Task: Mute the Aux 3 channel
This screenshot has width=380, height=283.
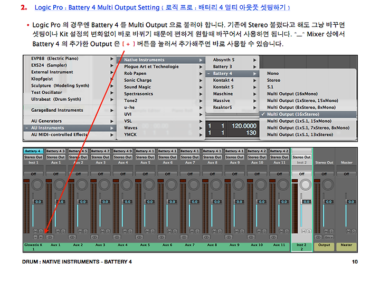Action: pos(102,232)
